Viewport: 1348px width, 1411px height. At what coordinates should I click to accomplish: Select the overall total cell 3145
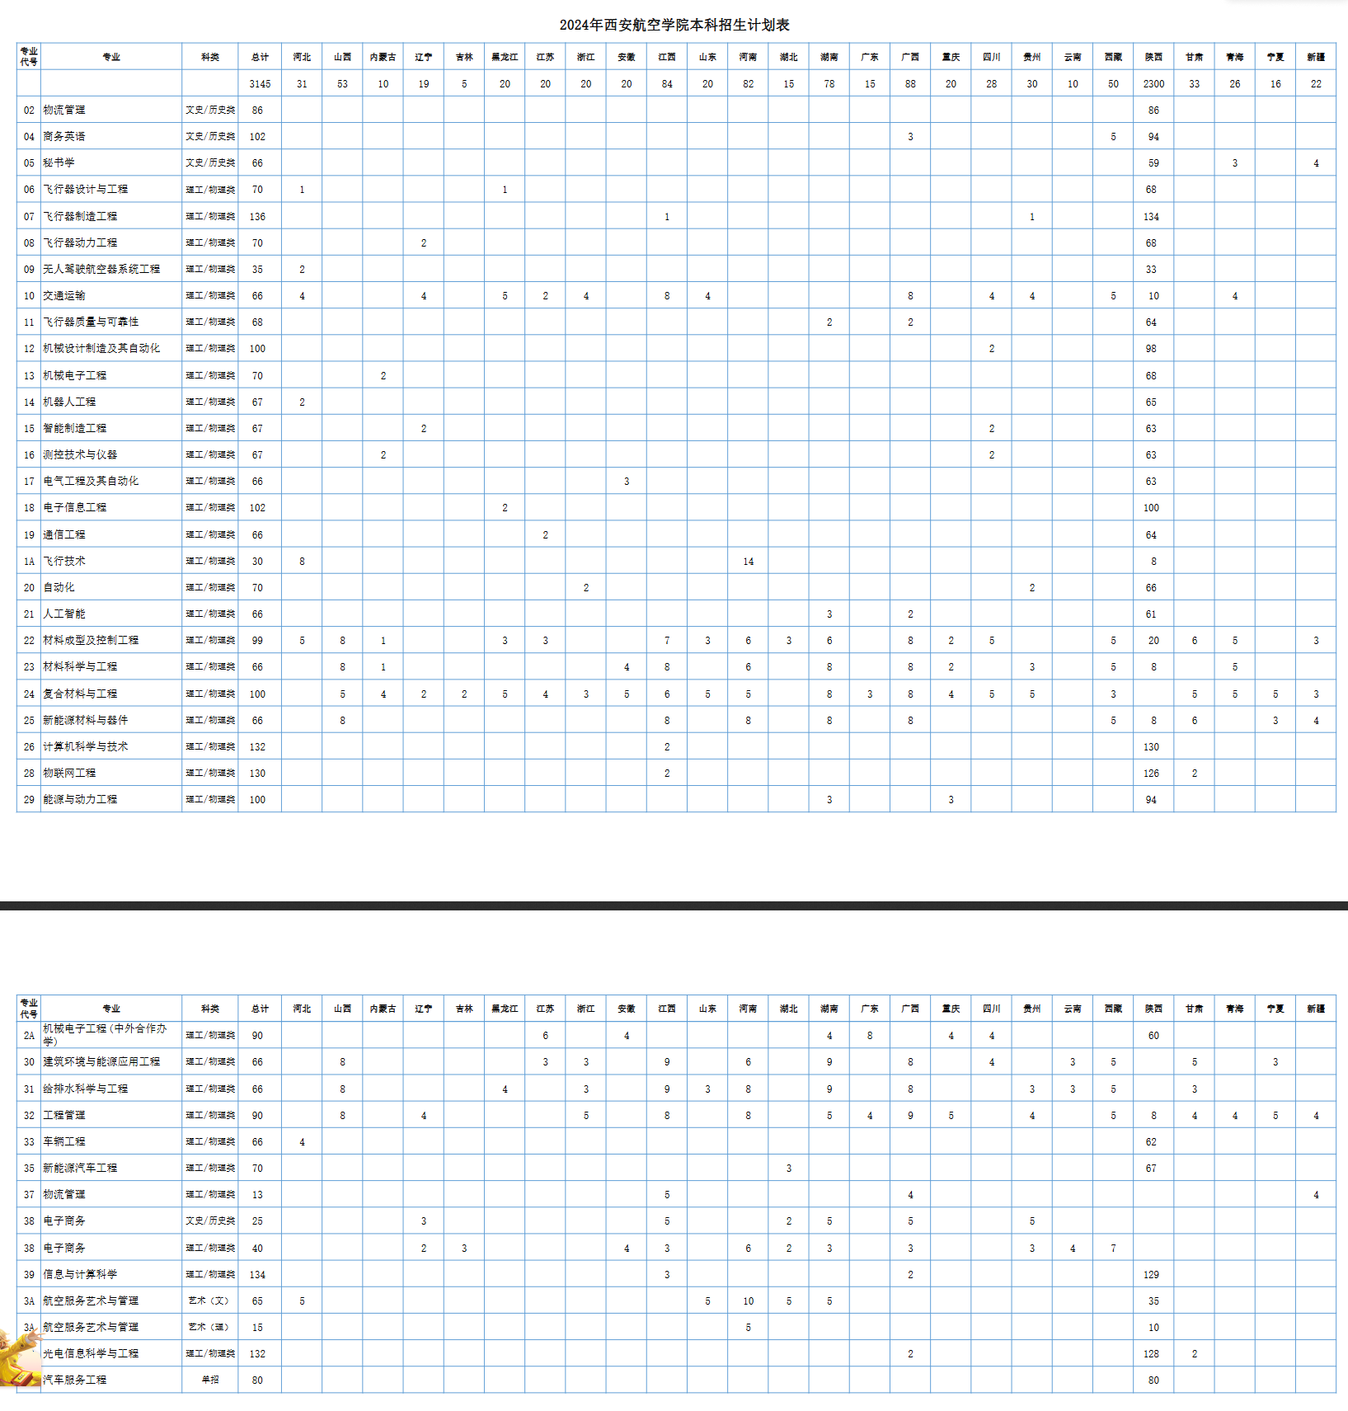click(x=260, y=84)
